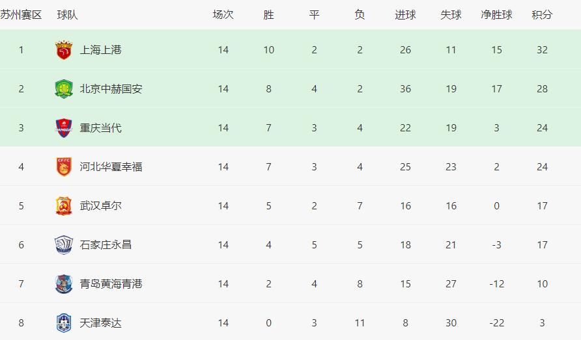This screenshot has height=340, width=581.
Task: Click the 青岛黄海青港 team logo
Action: [x=64, y=284]
